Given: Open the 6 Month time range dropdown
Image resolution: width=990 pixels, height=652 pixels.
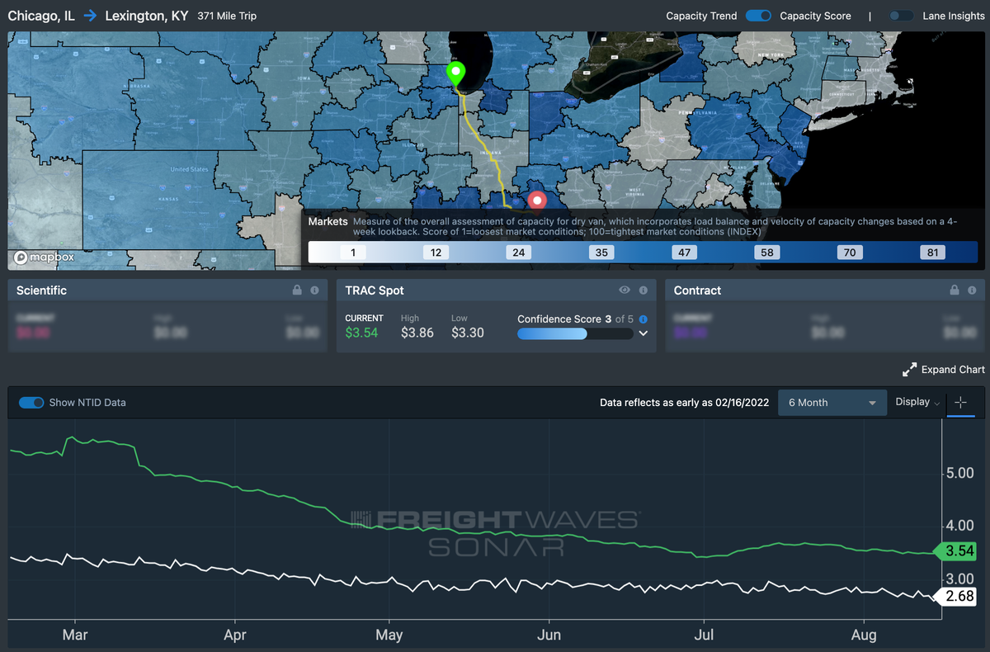Looking at the screenshot, I should pyautogui.click(x=832, y=403).
